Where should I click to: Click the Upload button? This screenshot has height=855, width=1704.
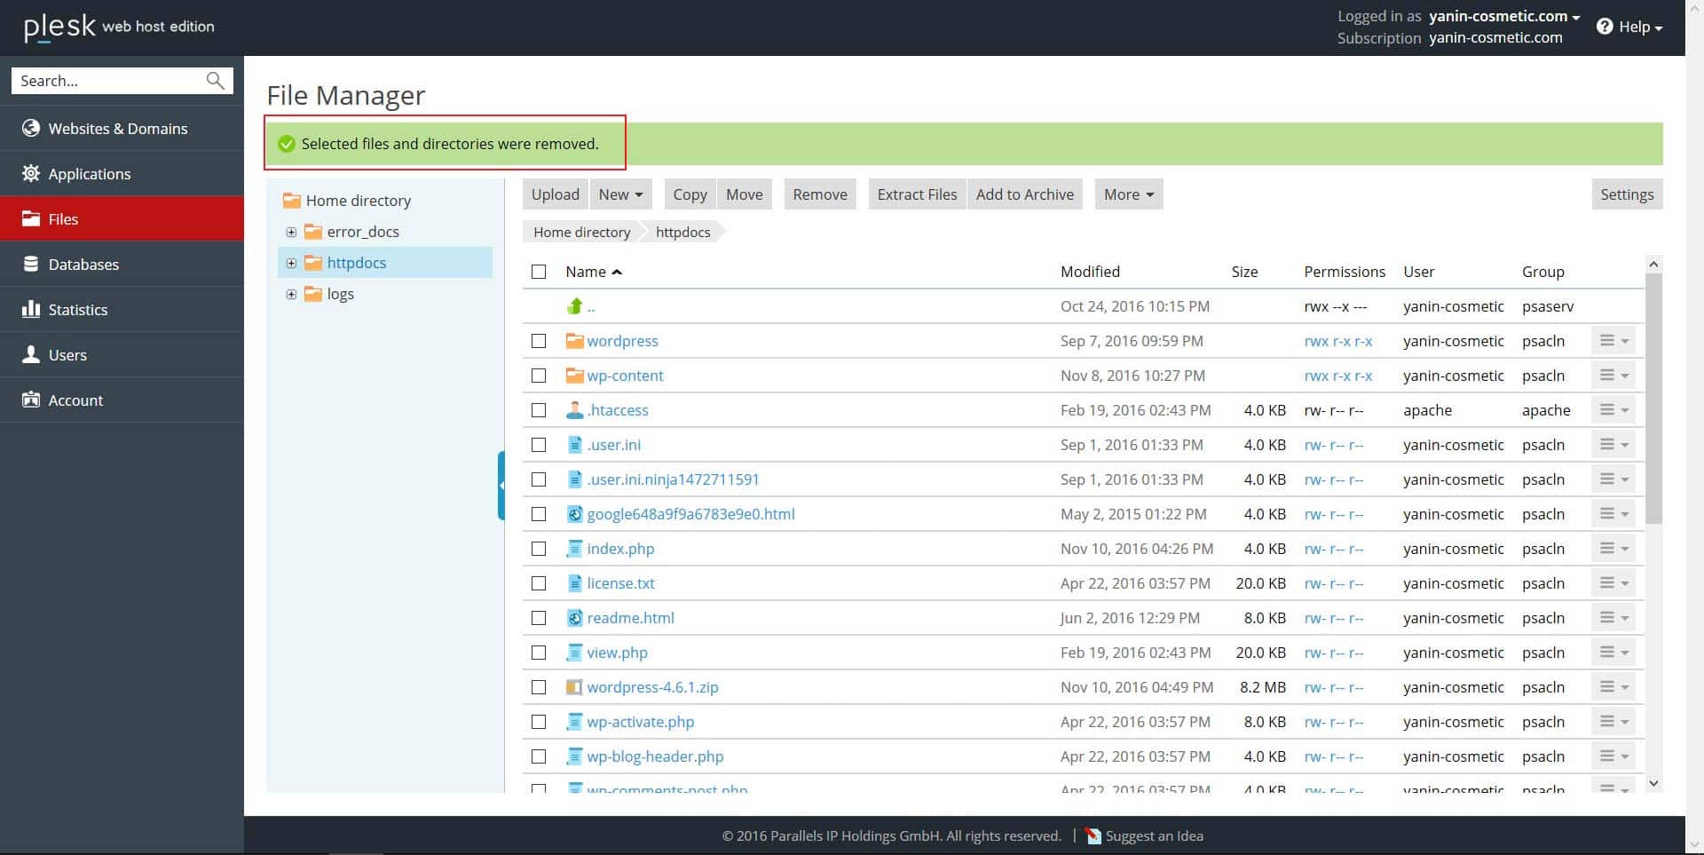pos(556,194)
